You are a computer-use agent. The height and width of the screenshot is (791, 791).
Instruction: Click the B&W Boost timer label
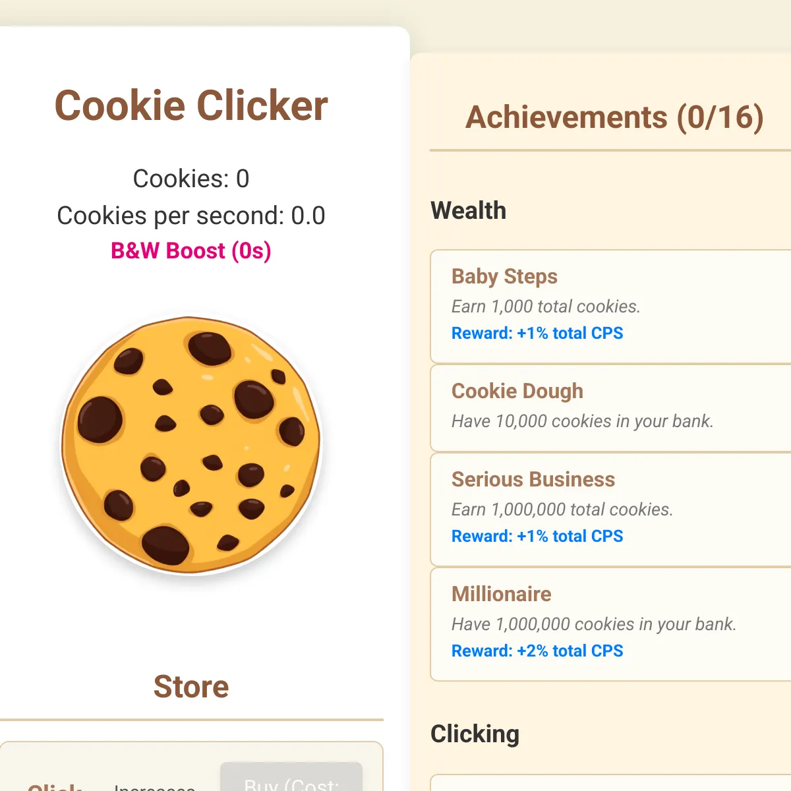click(191, 251)
